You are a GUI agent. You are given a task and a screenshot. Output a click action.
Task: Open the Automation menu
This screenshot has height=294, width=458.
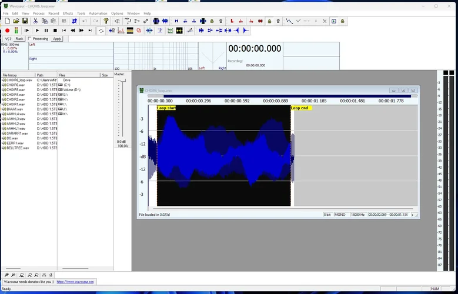coord(98,13)
